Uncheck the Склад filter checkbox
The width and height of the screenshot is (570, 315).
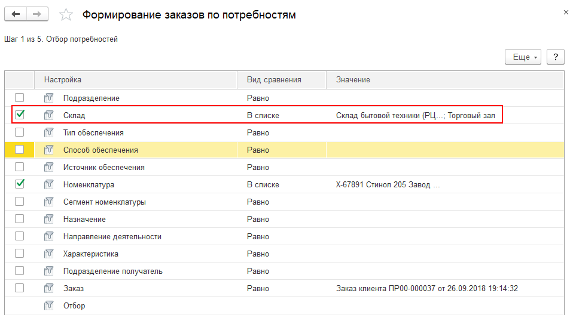click(x=20, y=115)
